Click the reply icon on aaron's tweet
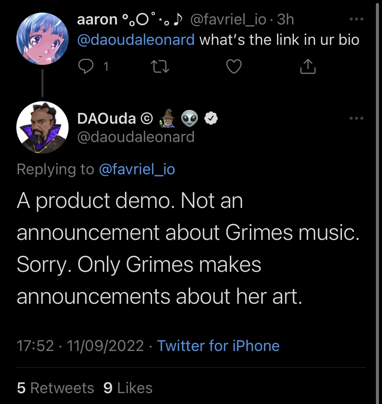Screen dimensions: 382x404 [86, 66]
